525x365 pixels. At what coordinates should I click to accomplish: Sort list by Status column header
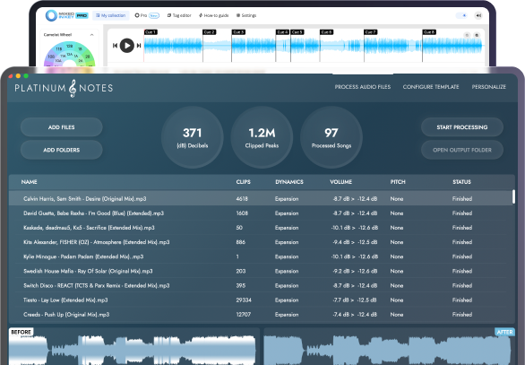pos(461,182)
